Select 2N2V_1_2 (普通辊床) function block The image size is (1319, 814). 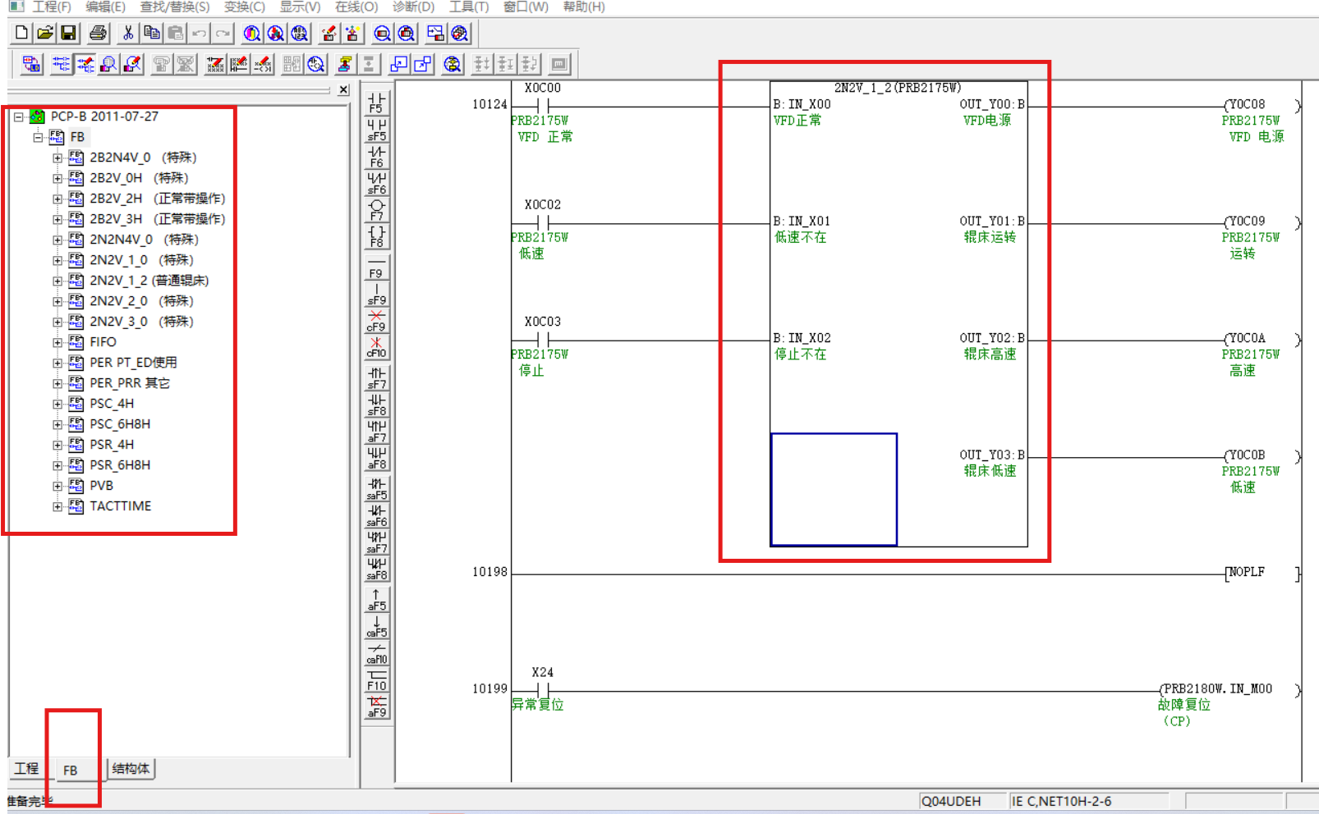pyautogui.click(x=148, y=281)
